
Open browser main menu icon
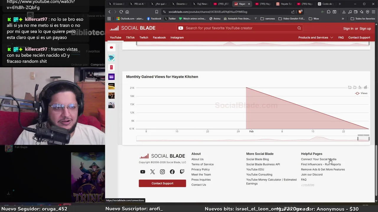pos(374,12)
